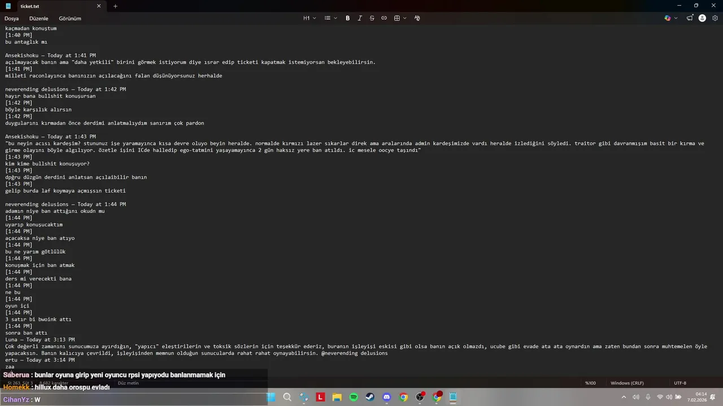Apply strikethrough formatting to text
This screenshot has width=723, height=406.
[x=372, y=18]
